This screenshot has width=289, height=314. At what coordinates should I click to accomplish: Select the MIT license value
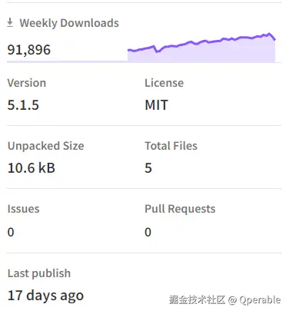pyautogui.click(x=157, y=105)
